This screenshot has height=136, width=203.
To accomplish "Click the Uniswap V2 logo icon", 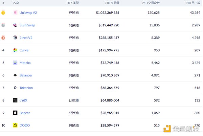I will click(15, 13).
